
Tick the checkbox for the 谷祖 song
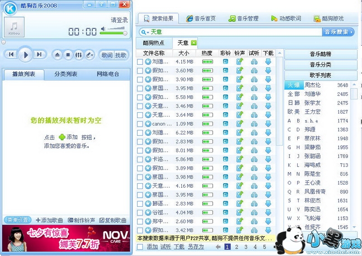point(140,213)
